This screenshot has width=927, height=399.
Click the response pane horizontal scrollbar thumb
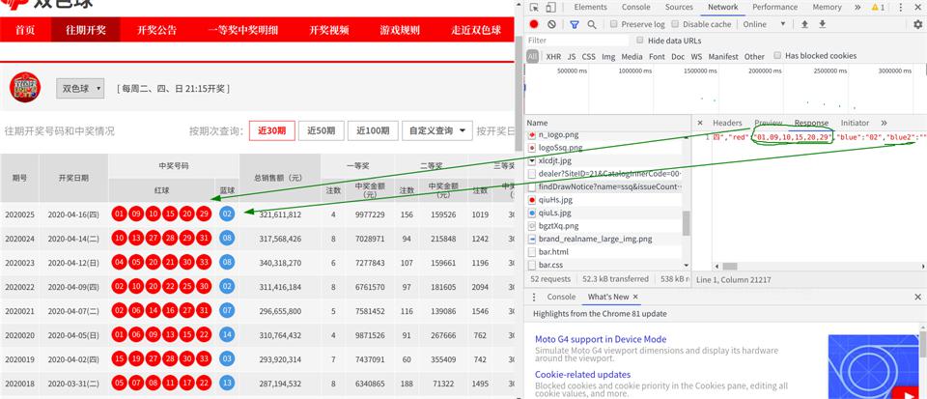[730, 267]
